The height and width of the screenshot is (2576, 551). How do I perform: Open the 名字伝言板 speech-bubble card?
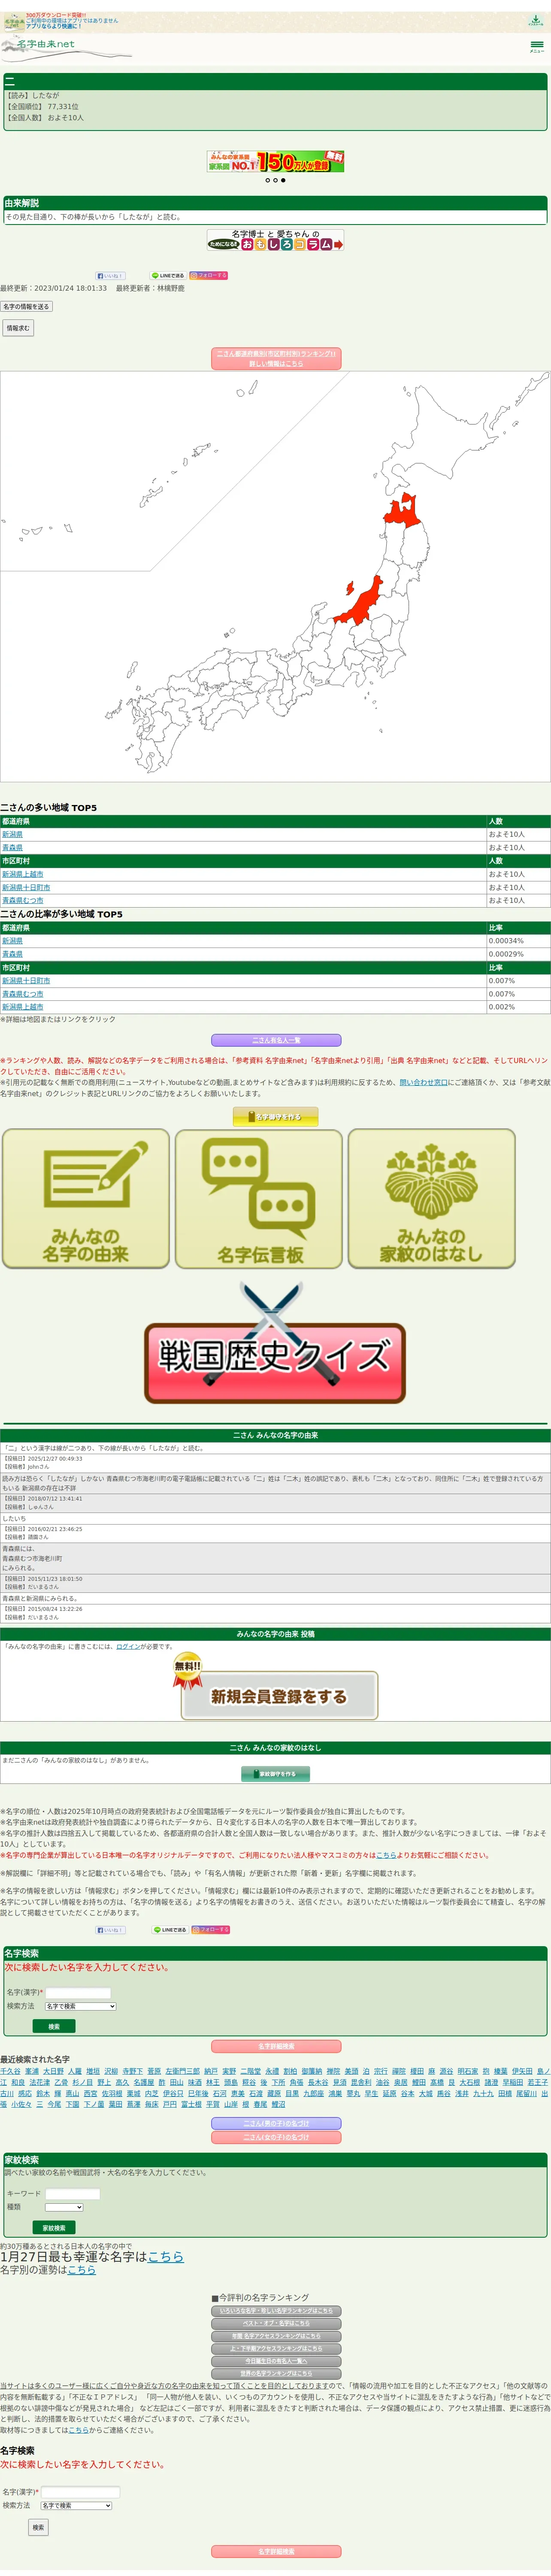(x=259, y=1199)
